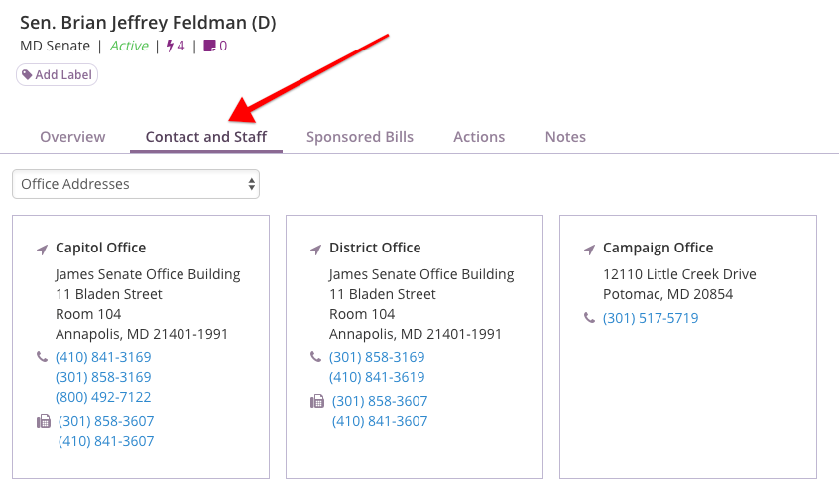Image resolution: width=839 pixels, height=502 pixels.
Task: Open the Sponsored Bills tab
Action: 360,137
